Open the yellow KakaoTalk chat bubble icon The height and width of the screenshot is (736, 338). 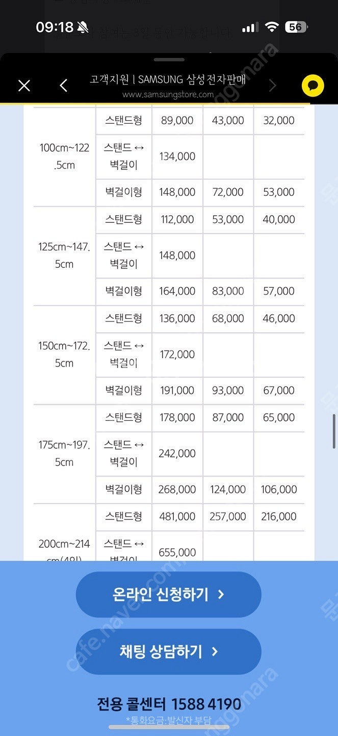pos(313,85)
